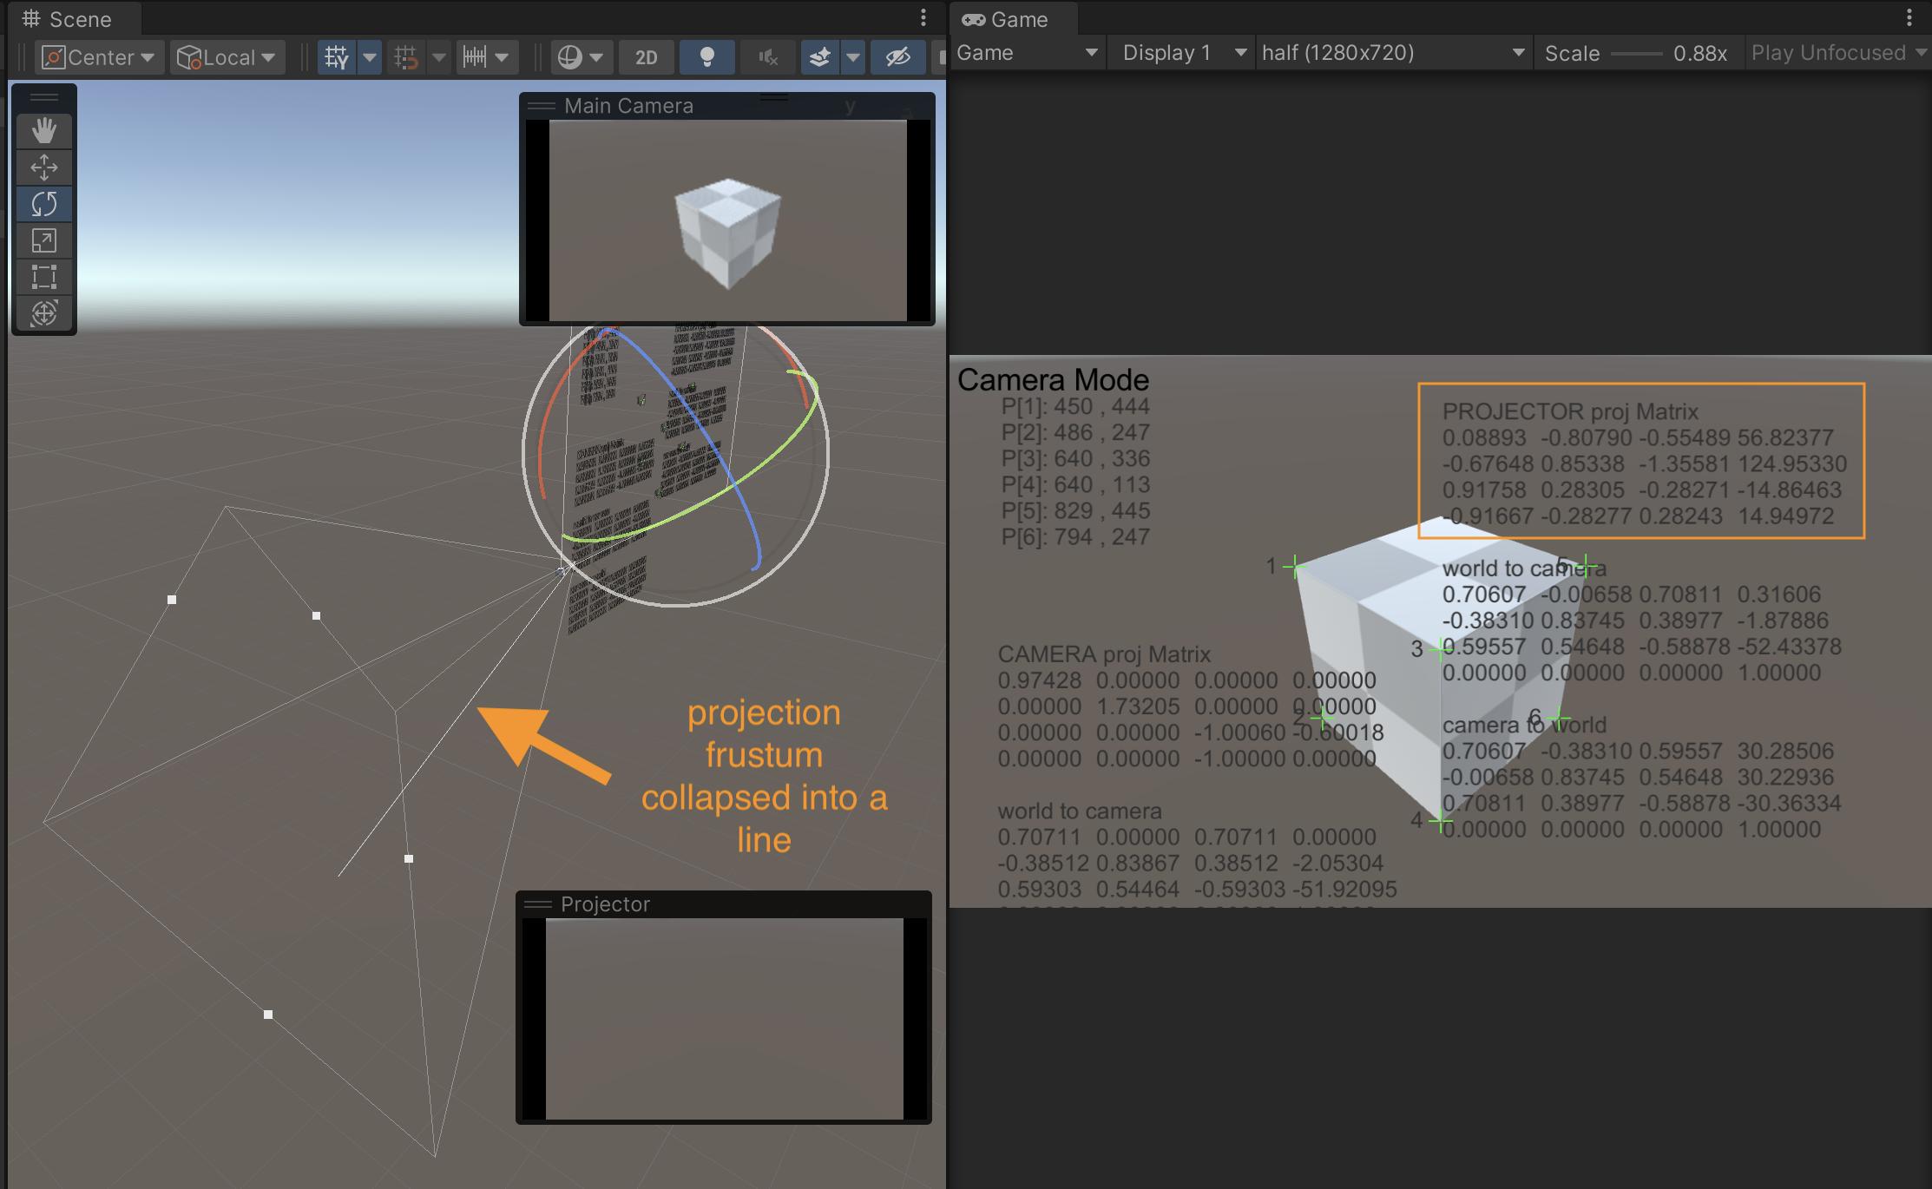The height and width of the screenshot is (1189, 1932).
Task: Toggle scene lighting
Action: 706,57
